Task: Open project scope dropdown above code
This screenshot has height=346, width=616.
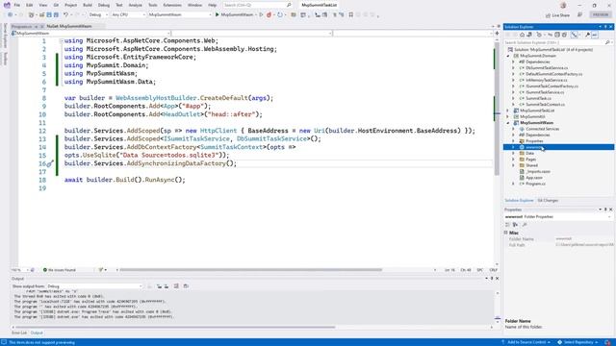Action: [90, 34]
